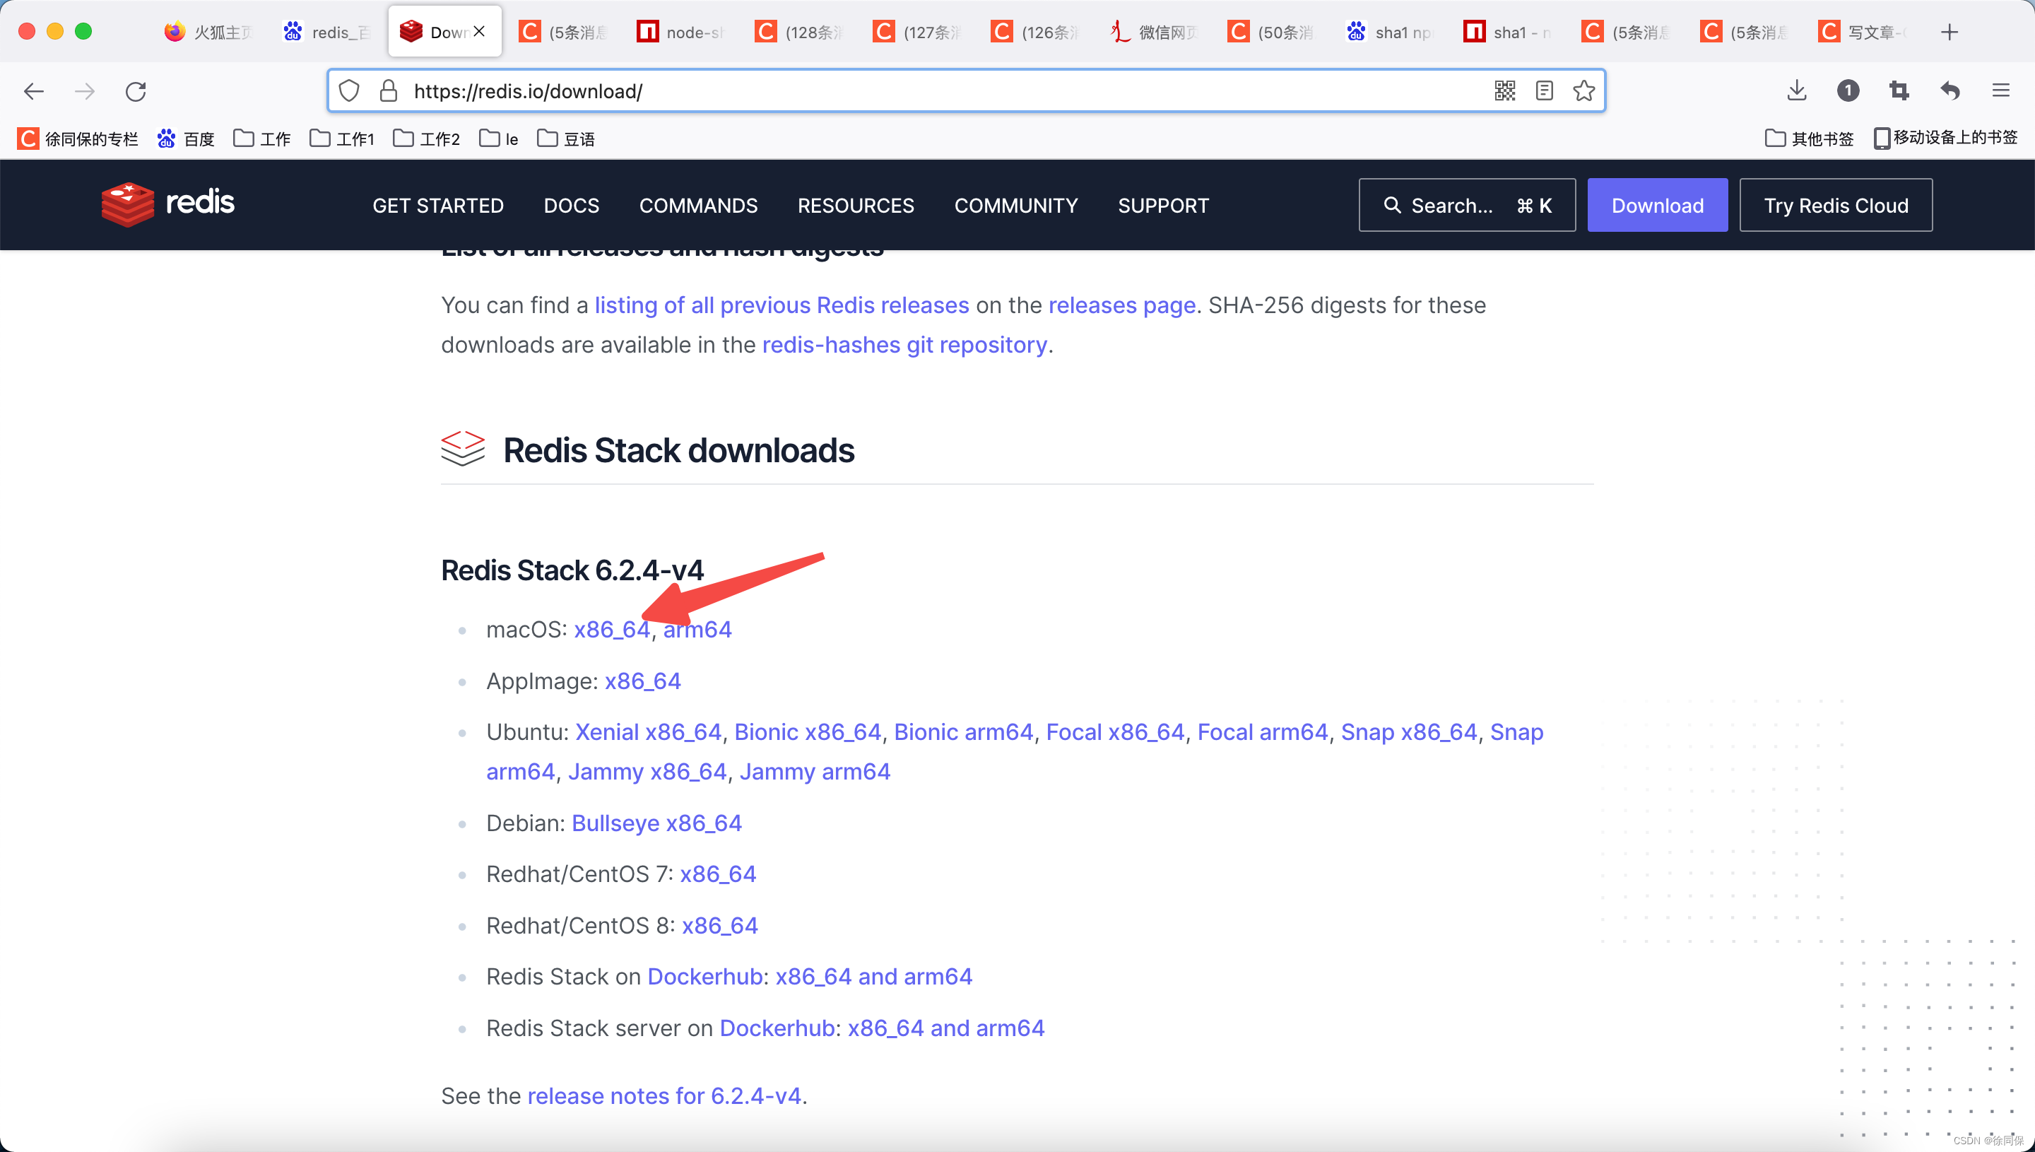
Task: Take a screenshot with the crop toolbar icon
Action: [1898, 90]
